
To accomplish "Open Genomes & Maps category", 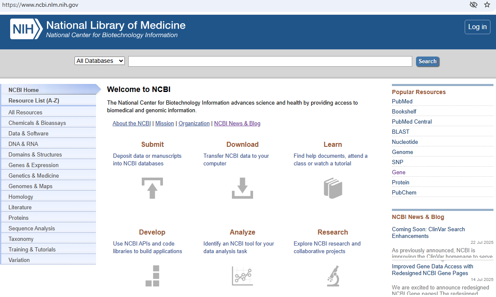I will point(49,186).
